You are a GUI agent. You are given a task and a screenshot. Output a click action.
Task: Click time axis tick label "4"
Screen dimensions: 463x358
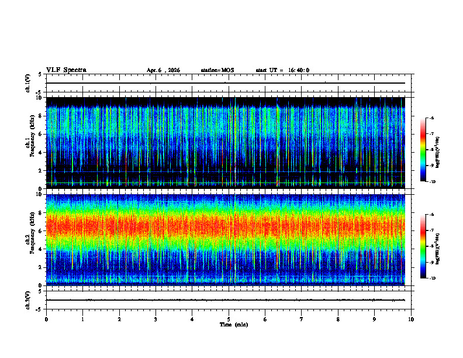(192, 319)
